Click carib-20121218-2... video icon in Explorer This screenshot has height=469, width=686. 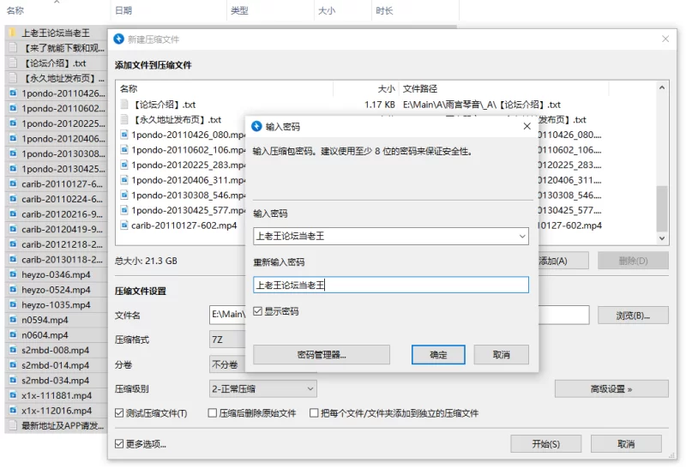pos(13,244)
